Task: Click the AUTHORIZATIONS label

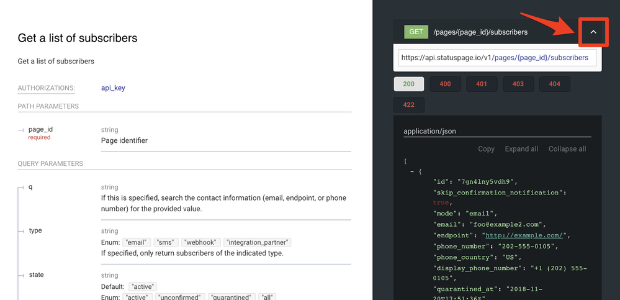Action: coord(46,88)
